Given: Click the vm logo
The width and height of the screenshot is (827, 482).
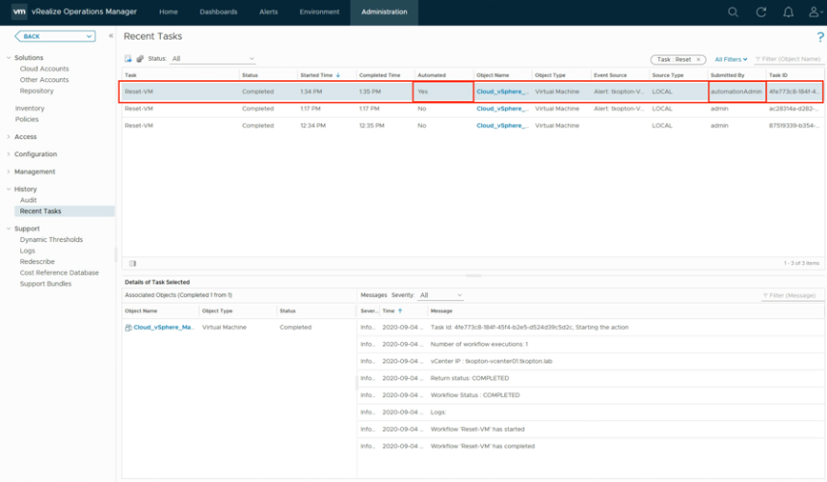Looking at the screenshot, I should point(19,11).
